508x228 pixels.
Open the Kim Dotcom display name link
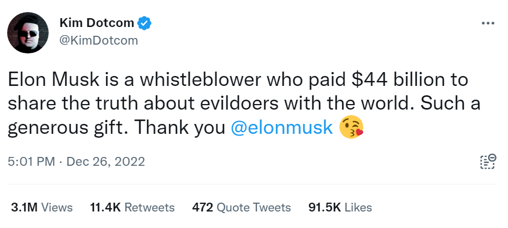tap(96, 24)
